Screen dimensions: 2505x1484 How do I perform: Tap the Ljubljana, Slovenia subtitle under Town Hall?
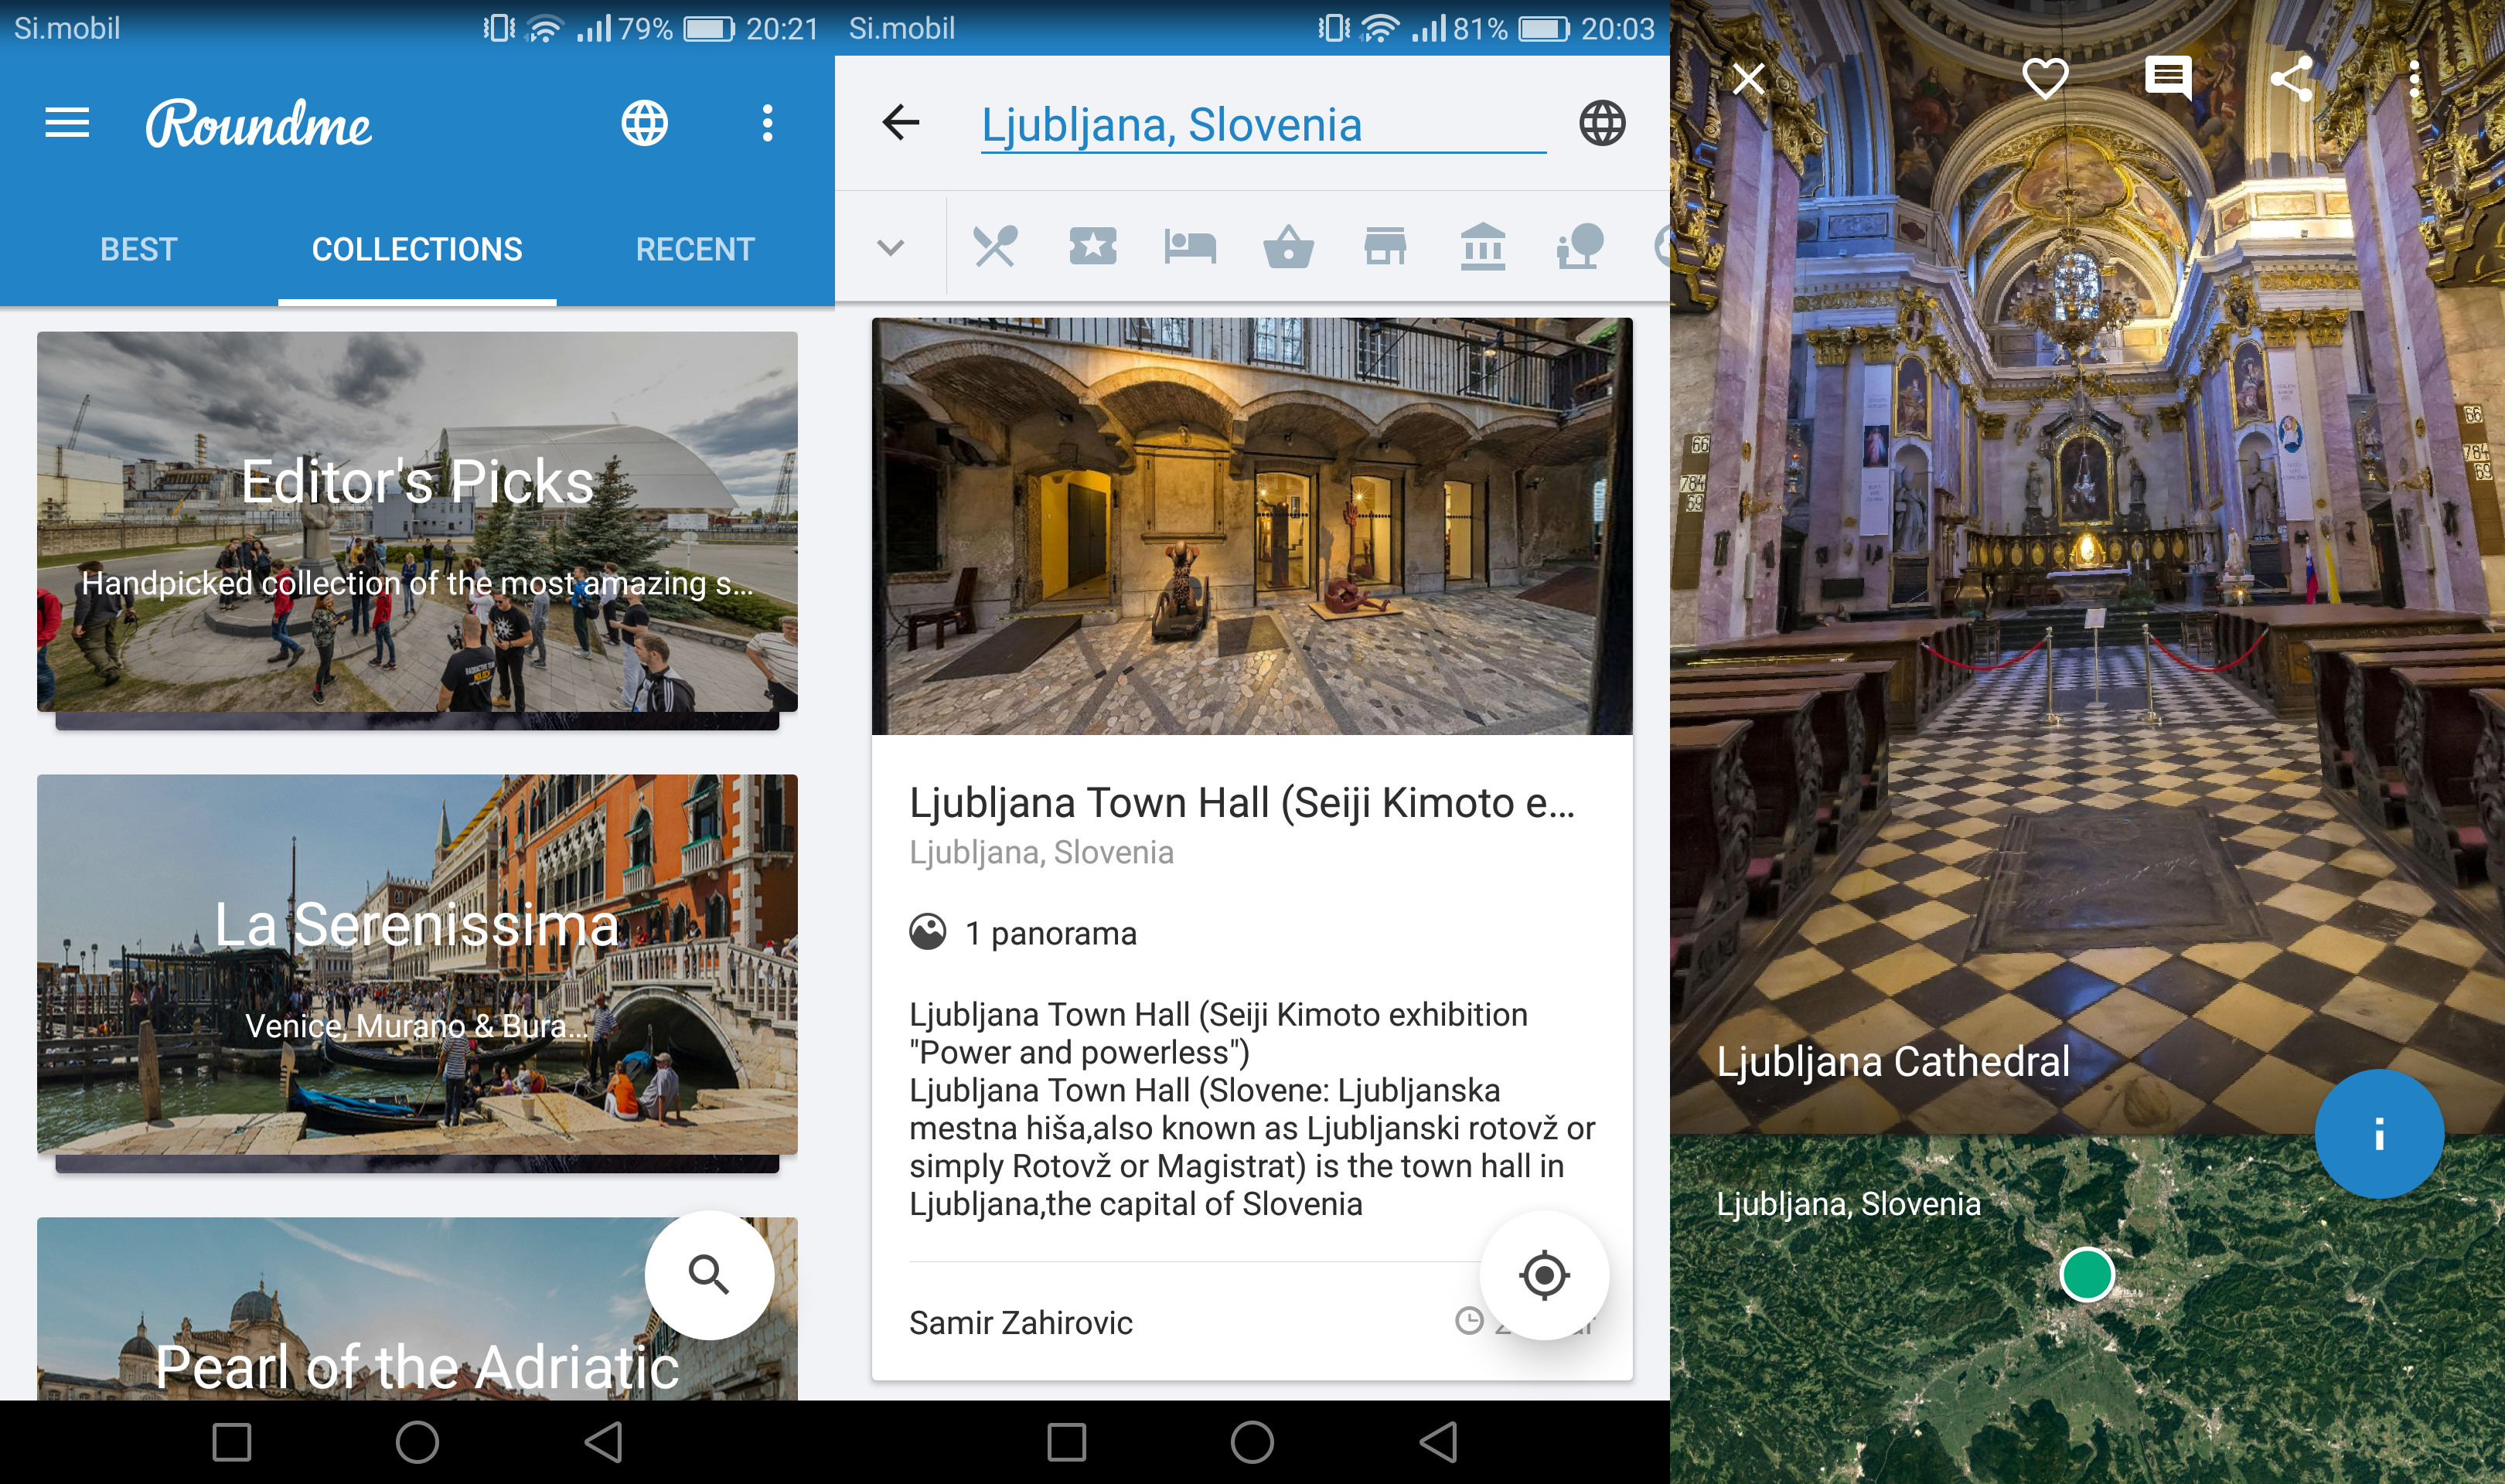click(1041, 852)
